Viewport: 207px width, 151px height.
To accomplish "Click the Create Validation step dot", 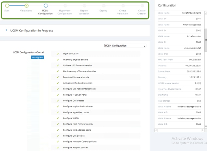I will coord(123,6).
